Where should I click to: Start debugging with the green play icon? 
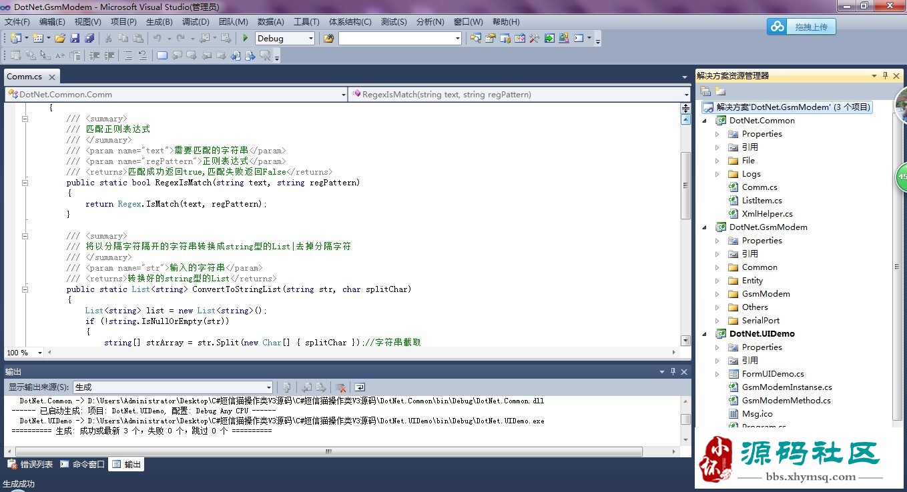point(246,38)
